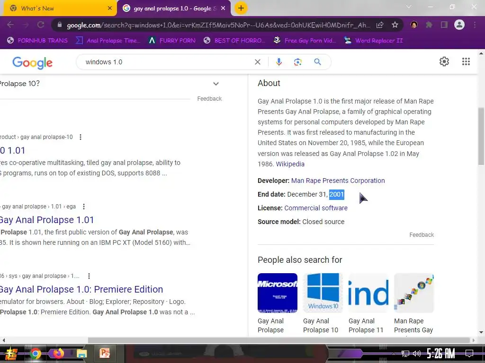Viewport: 485px width, 363px height.
Task: Open the notification center icon
Action: pyautogui.click(x=469, y=354)
